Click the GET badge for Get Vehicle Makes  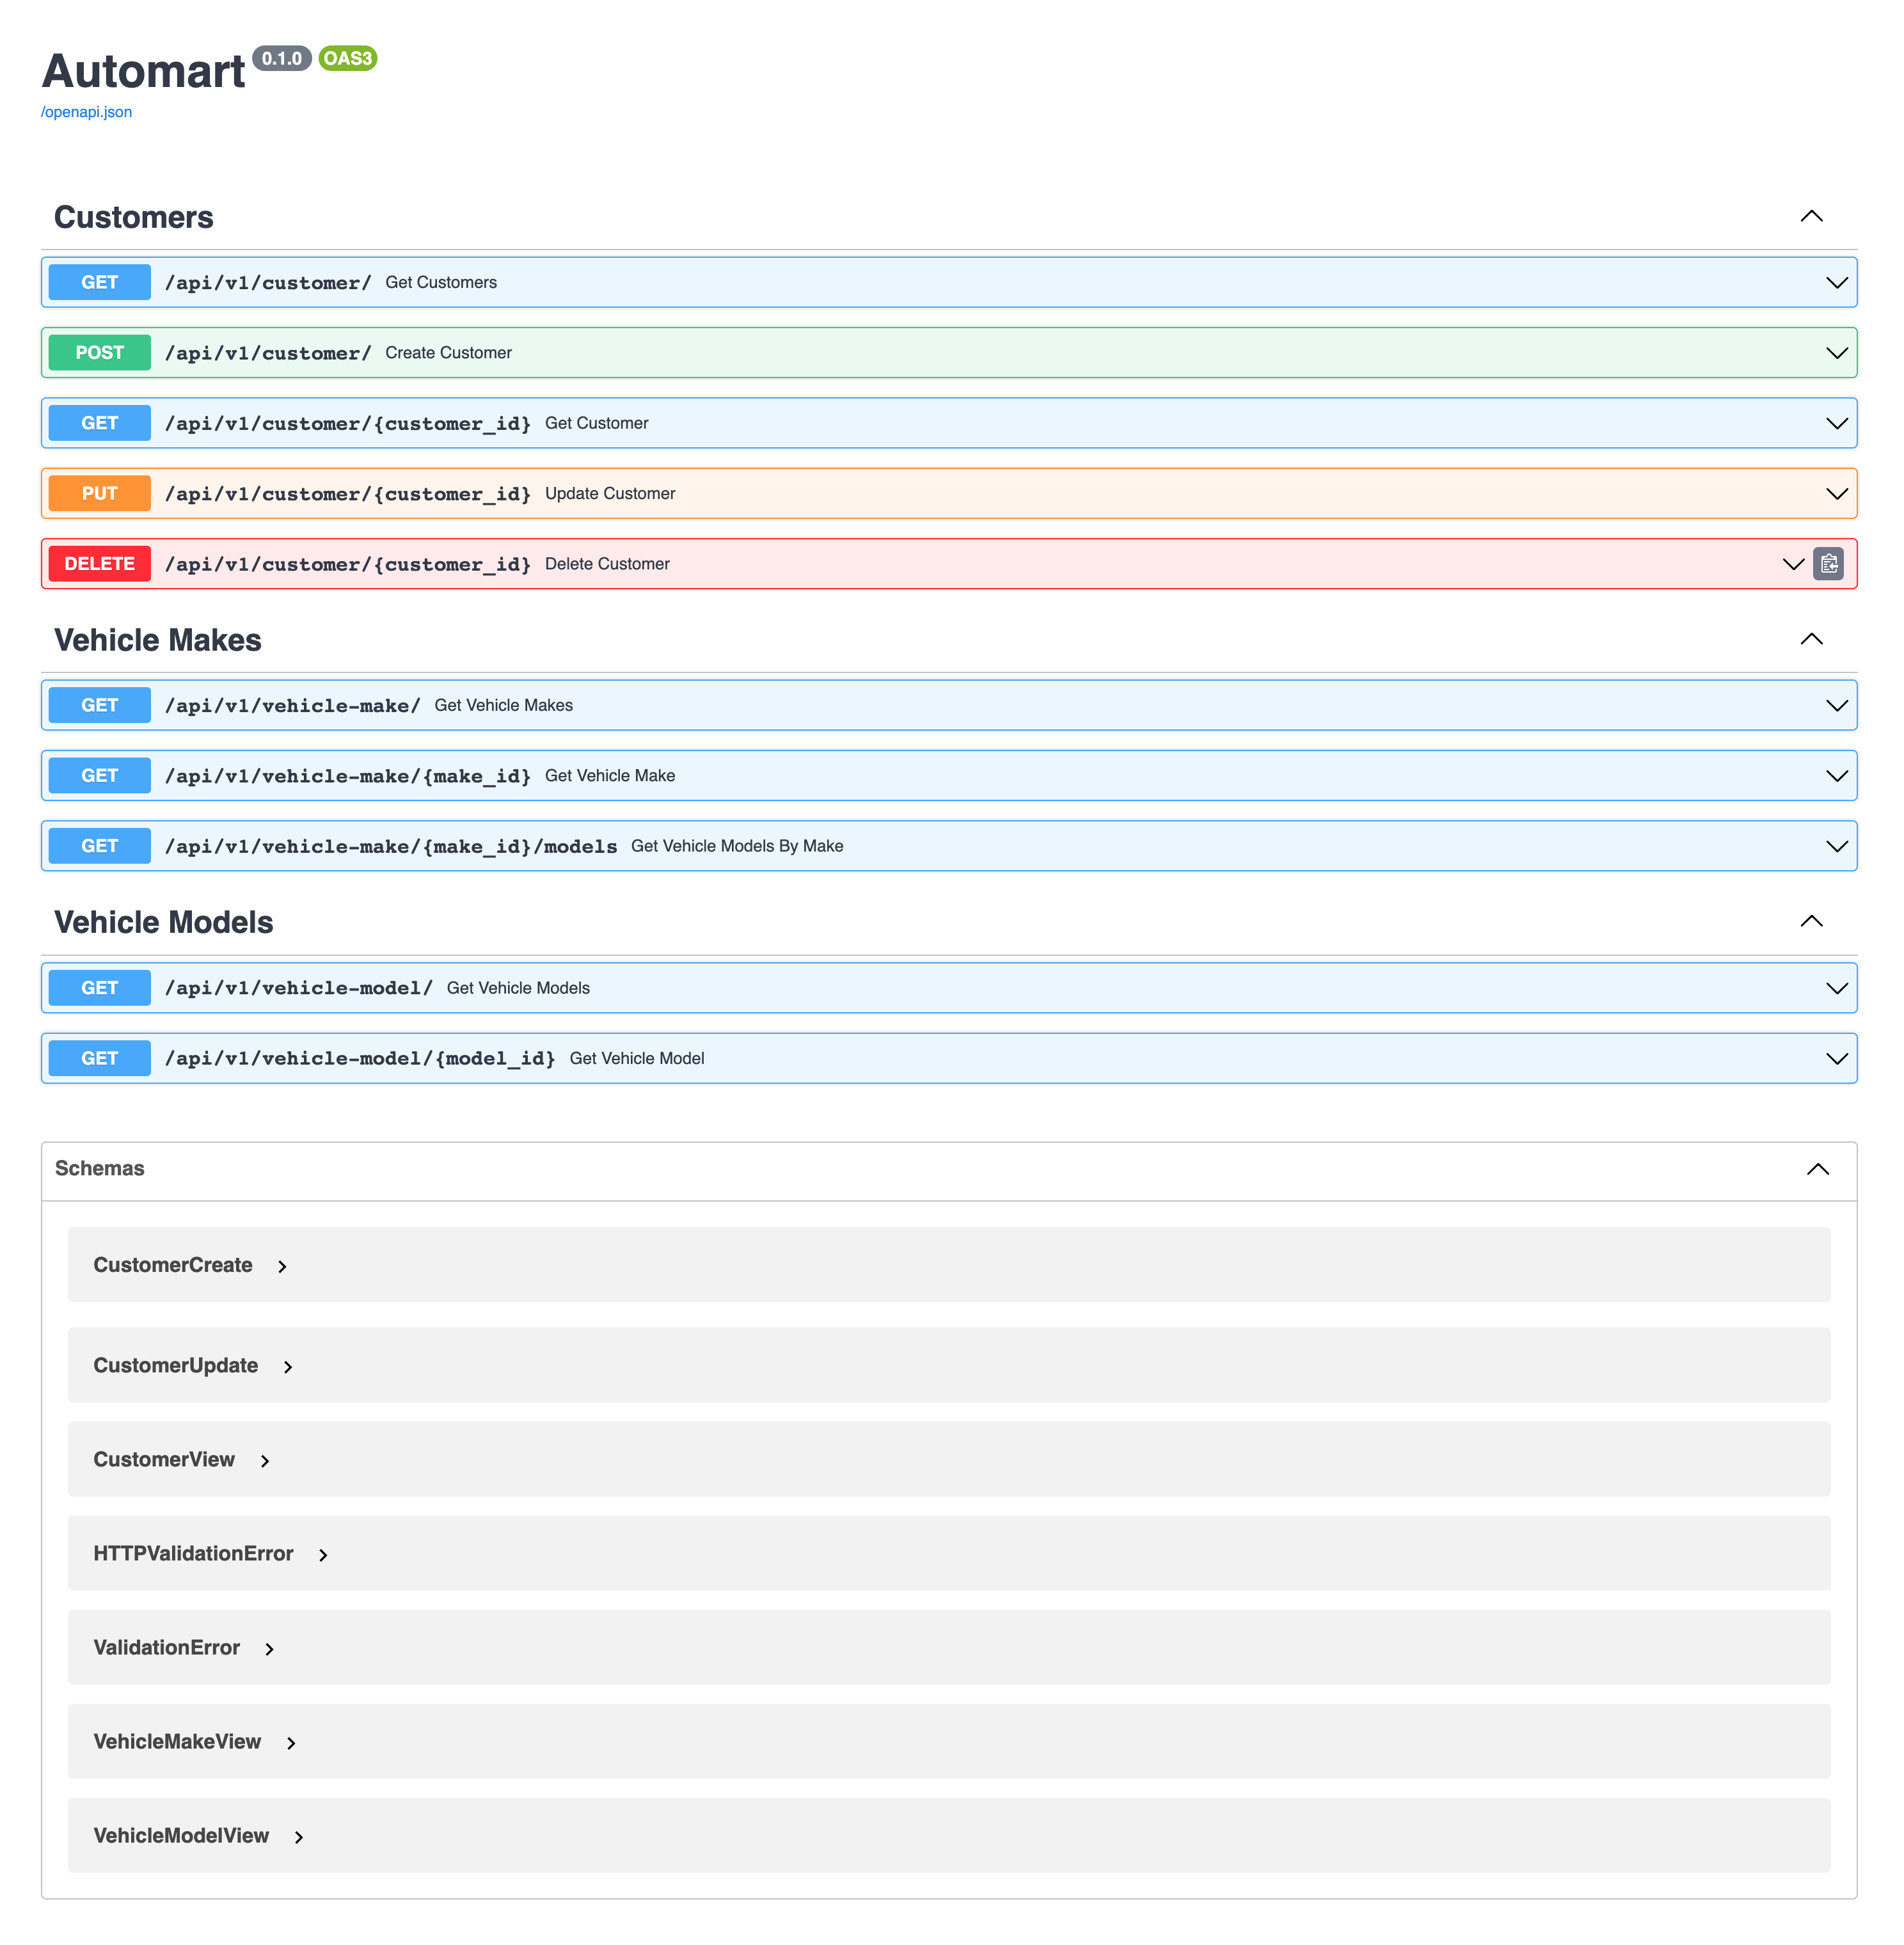click(100, 706)
